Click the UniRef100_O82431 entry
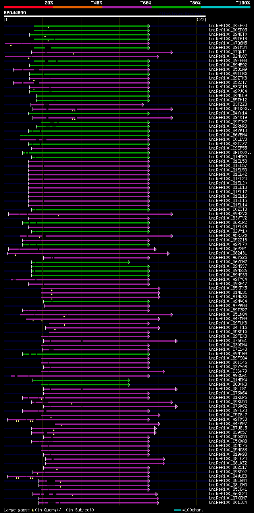 [x=228, y=253]
